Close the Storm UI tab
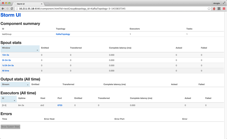Image resolution: width=227 pixels, height=139 pixels. point(41,4)
